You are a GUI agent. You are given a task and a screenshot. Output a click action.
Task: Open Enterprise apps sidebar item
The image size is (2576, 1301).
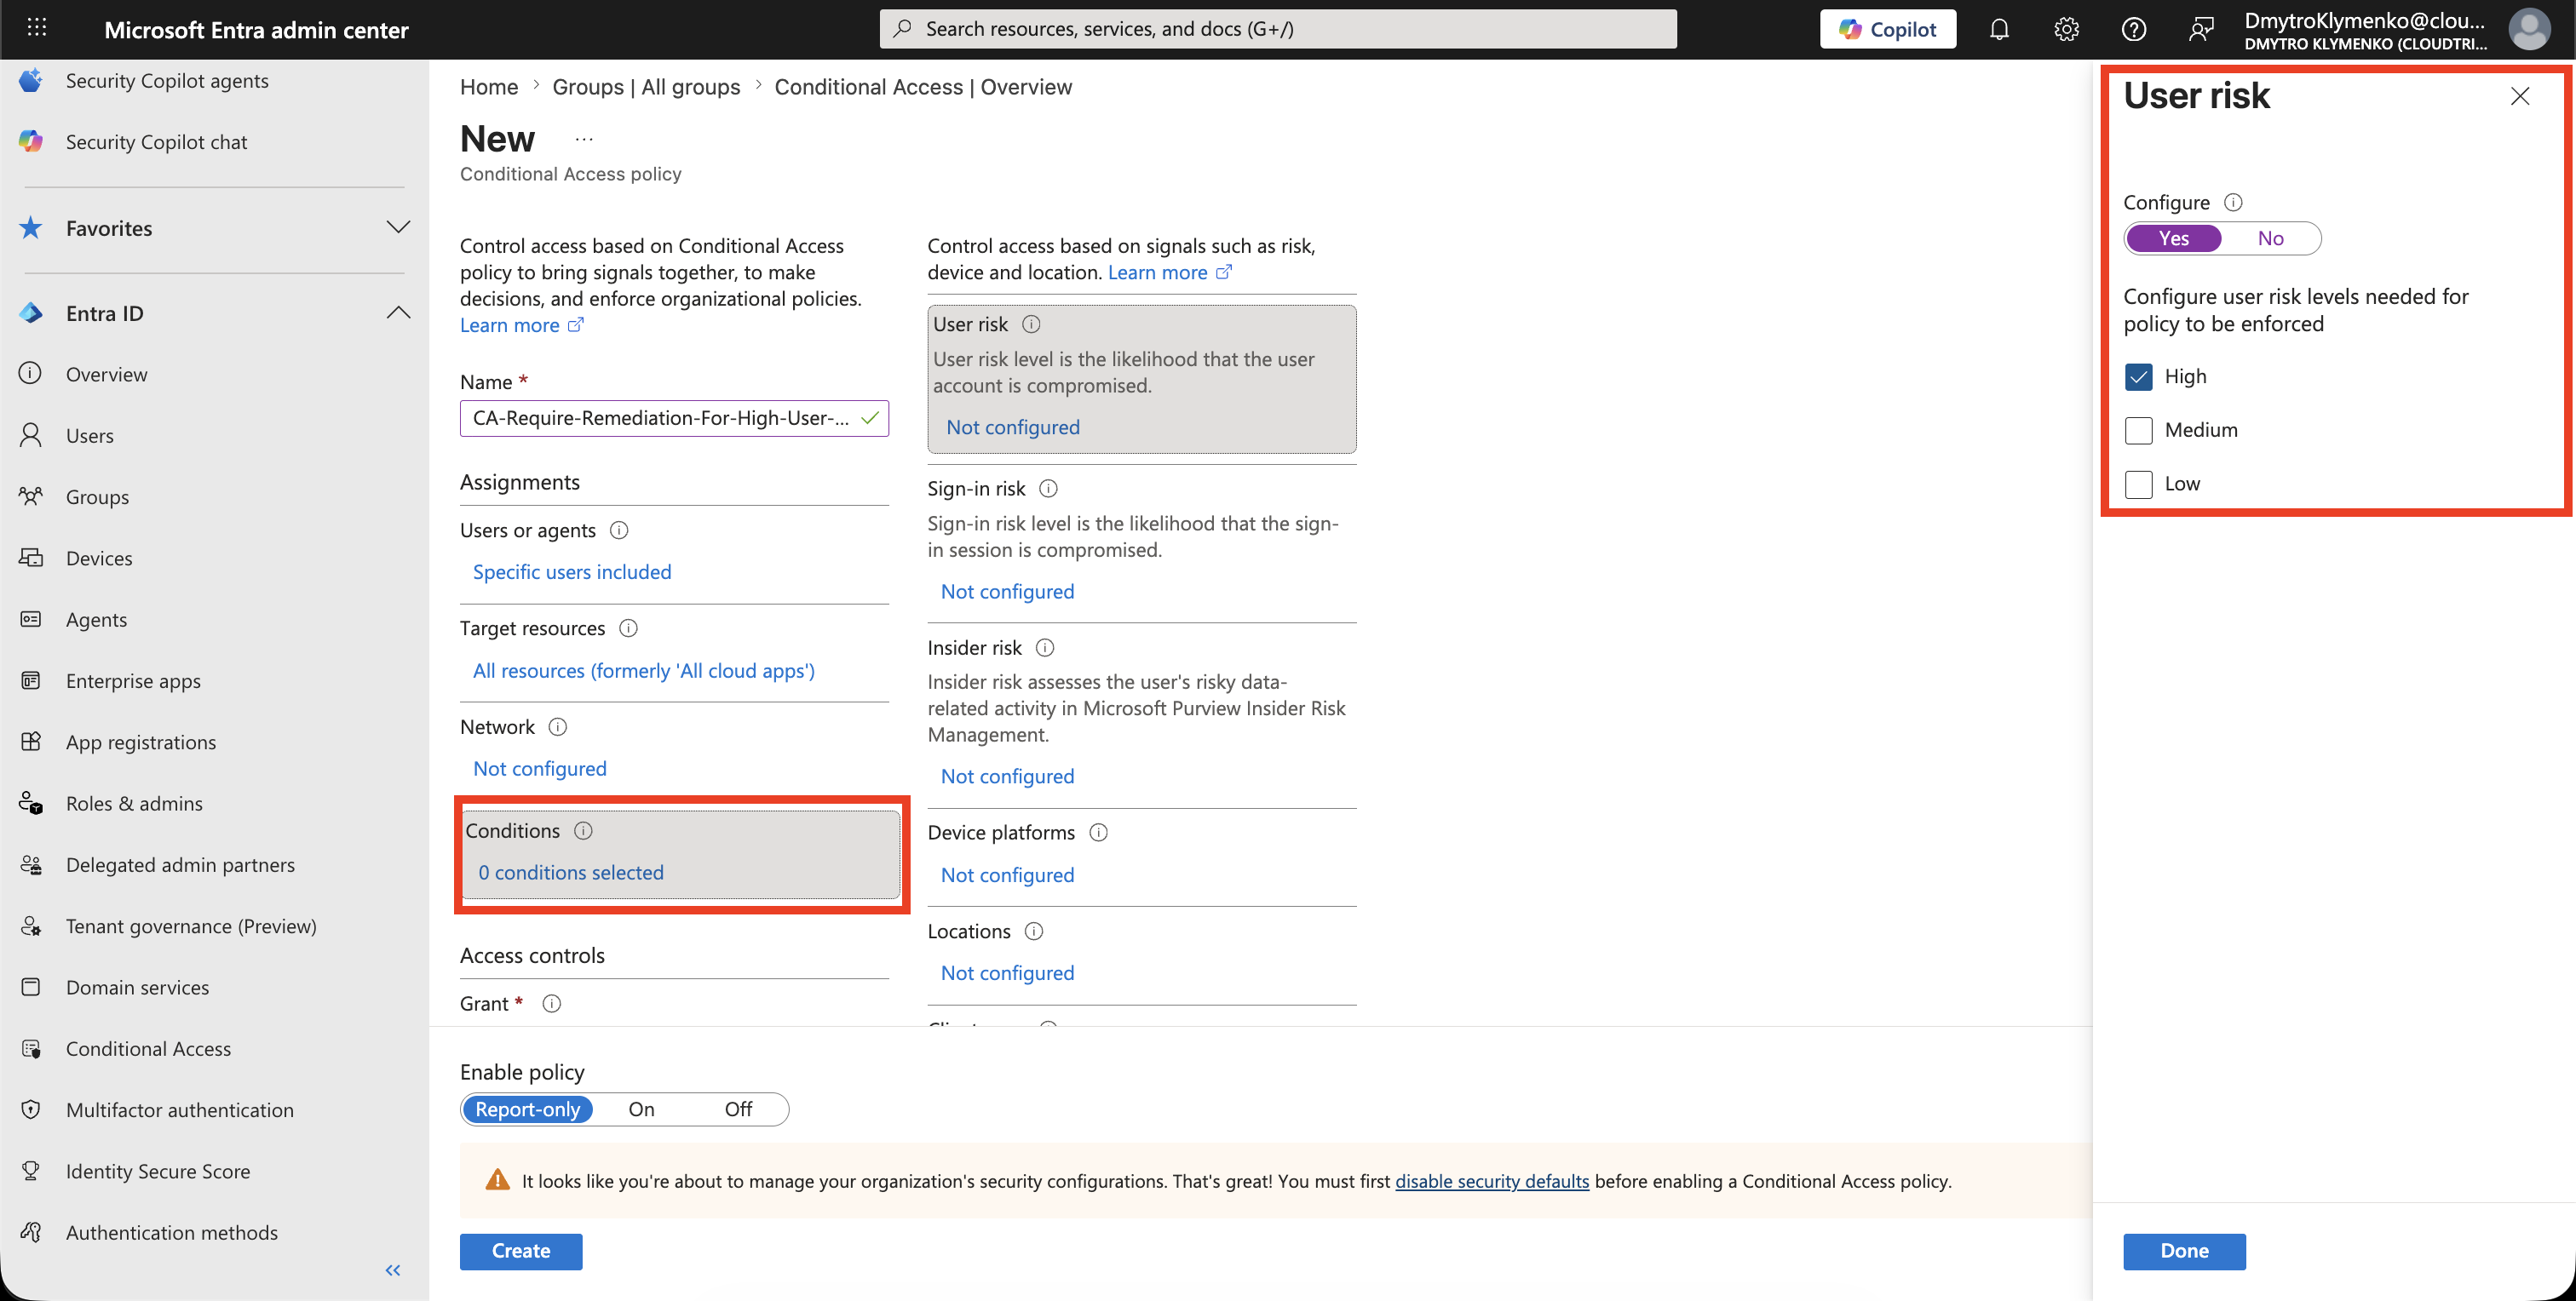click(x=133, y=680)
